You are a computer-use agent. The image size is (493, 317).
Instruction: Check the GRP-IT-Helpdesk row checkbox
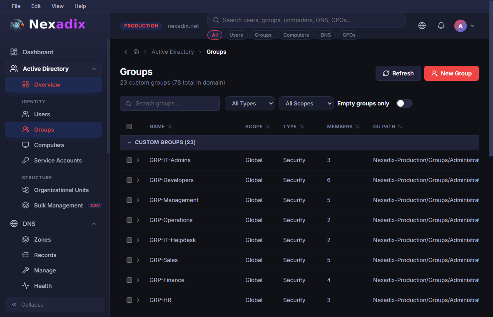coord(129,240)
